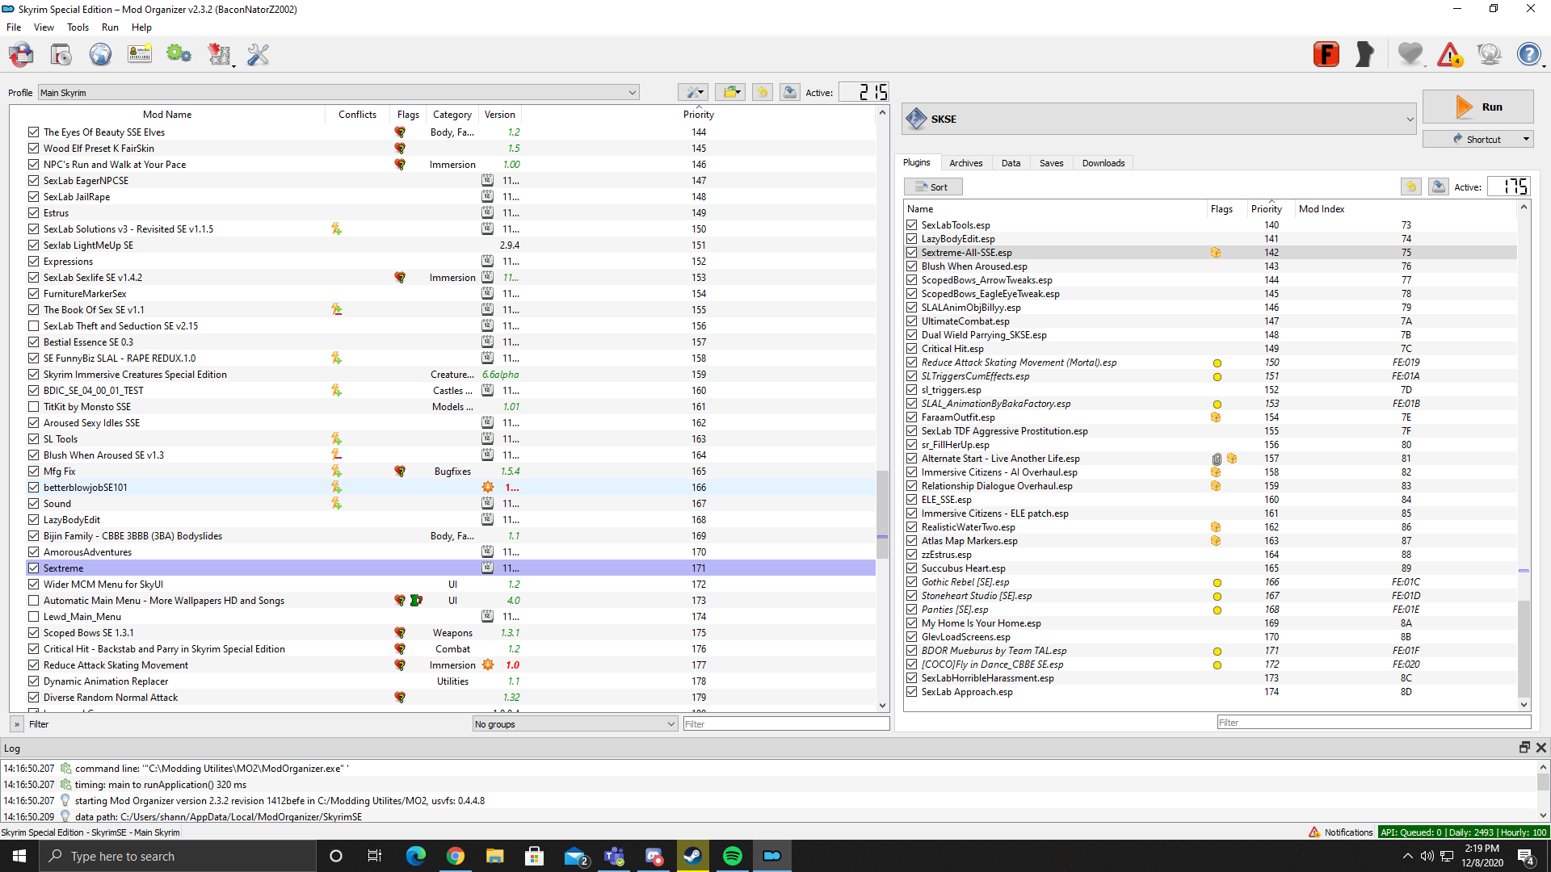This screenshot has width=1551, height=872.
Task: Click the gray globe update icon
Action: click(x=1489, y=55)
